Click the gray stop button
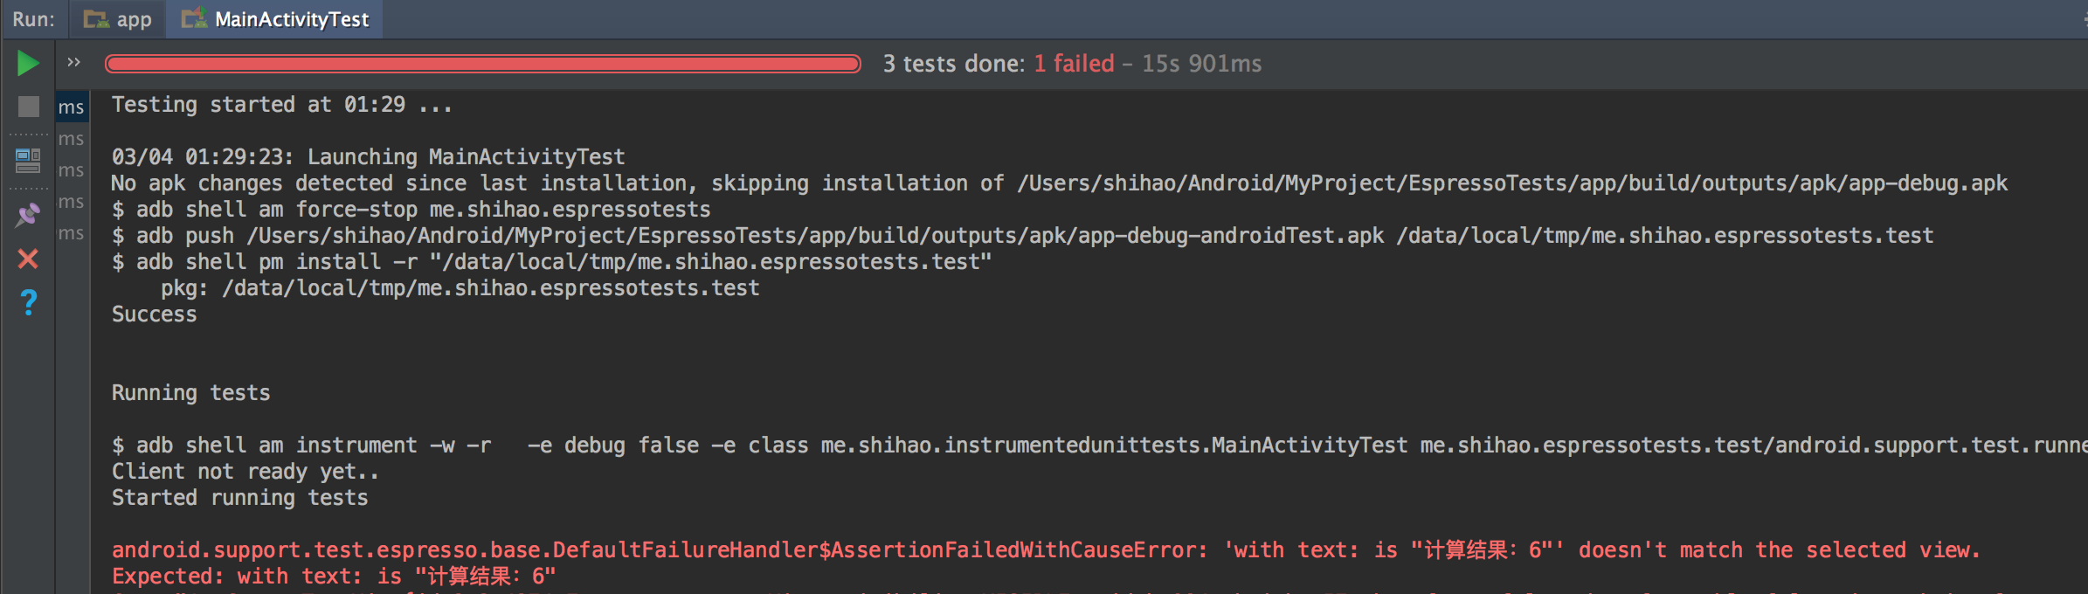This screenshot has width=2088, height=594. 28,107
